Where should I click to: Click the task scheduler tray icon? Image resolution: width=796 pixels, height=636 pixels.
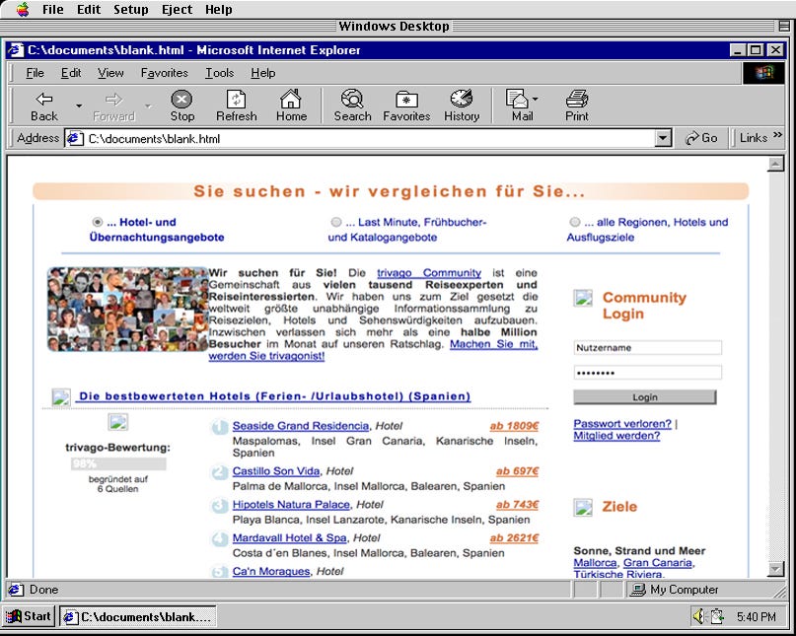click(717, 616)
